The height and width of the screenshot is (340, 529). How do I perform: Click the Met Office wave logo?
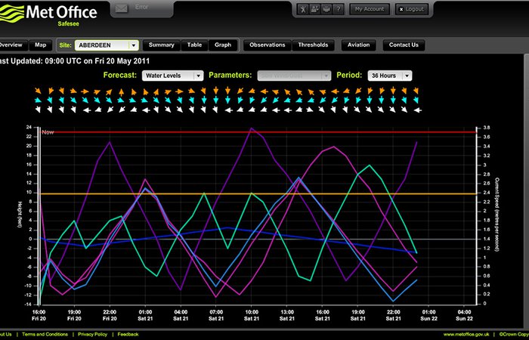[x=11, y=14]
